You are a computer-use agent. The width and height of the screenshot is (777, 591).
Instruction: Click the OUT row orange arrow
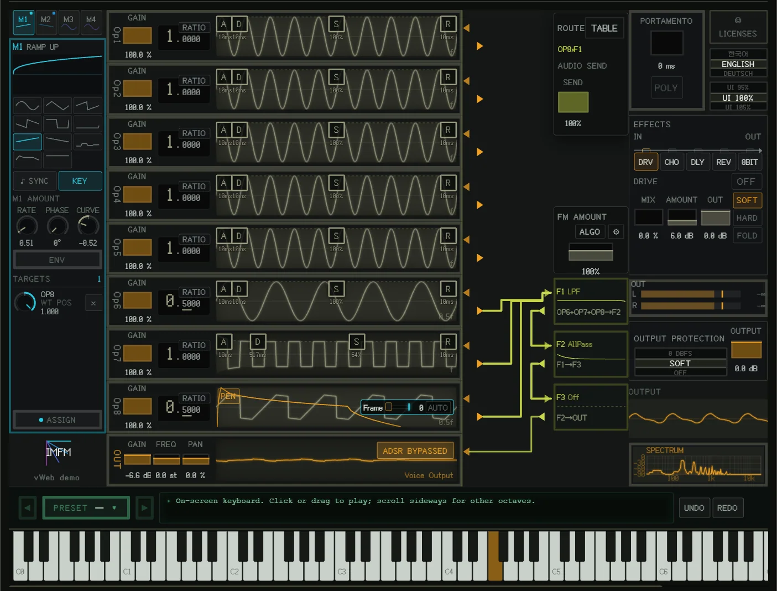[x=466, y=452]
